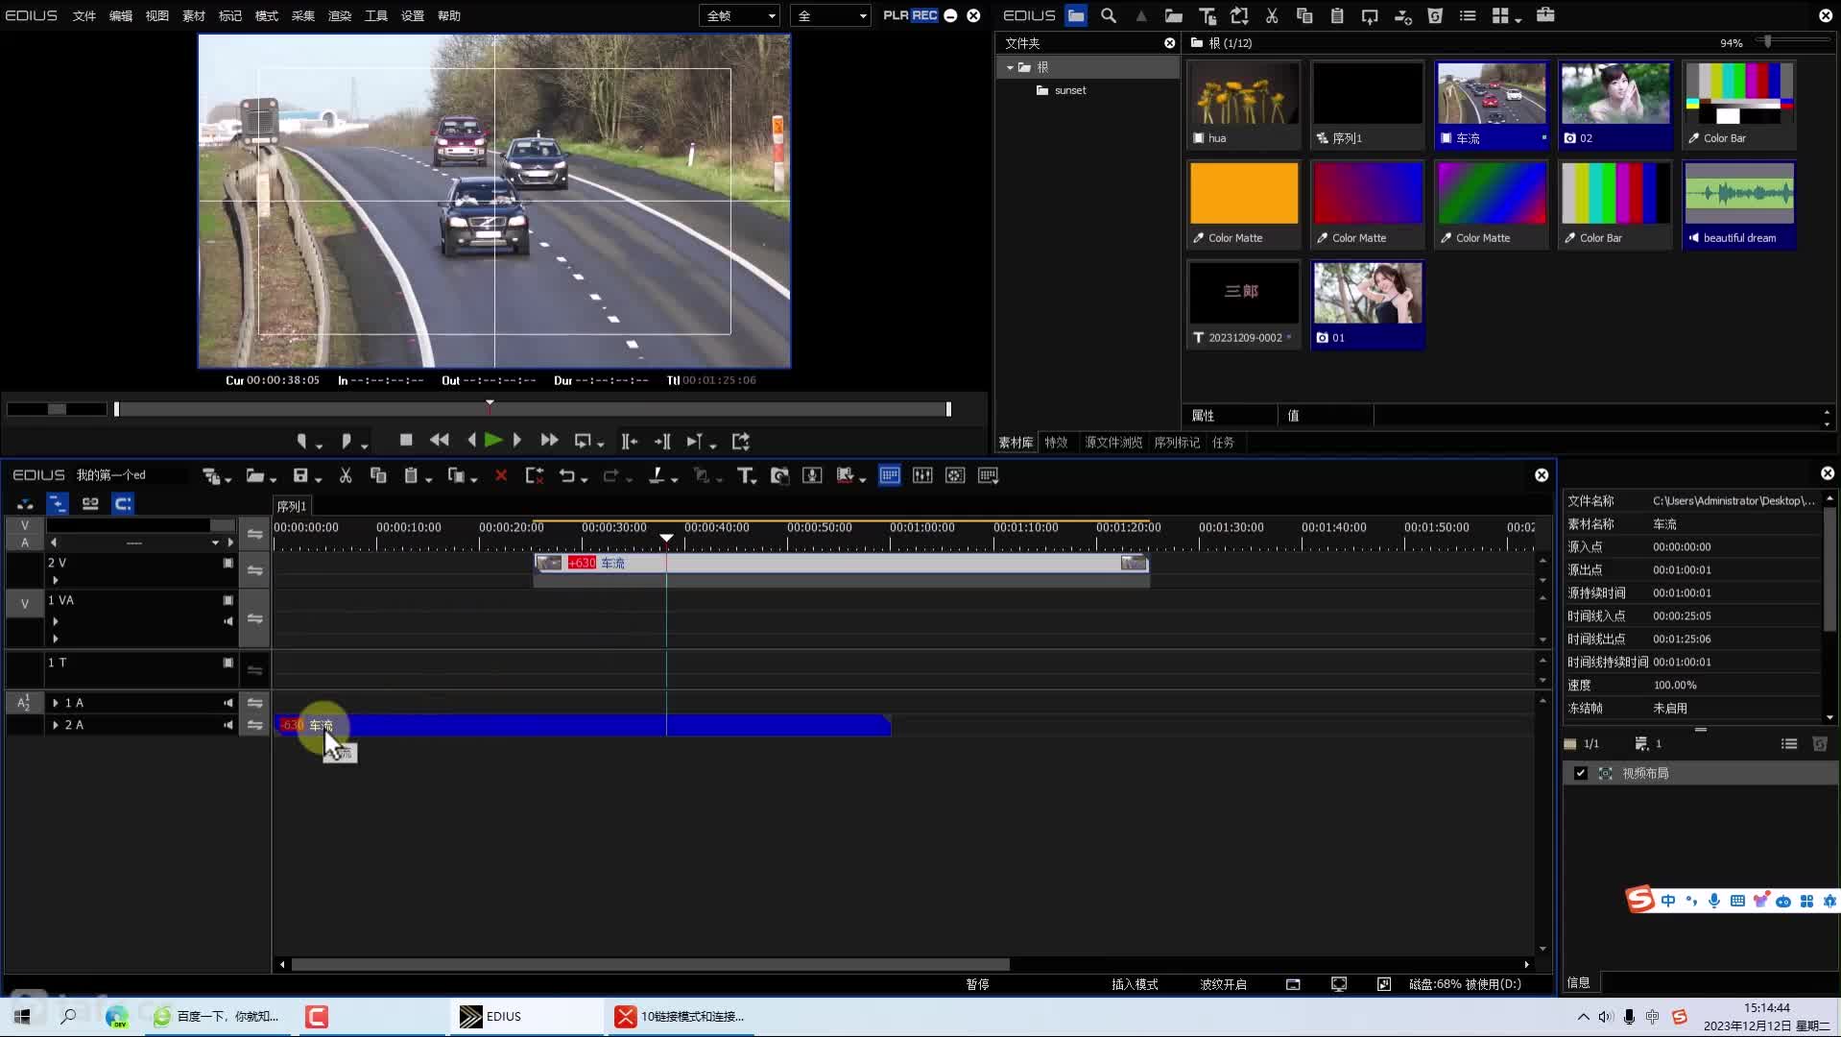Viewport: 1841px width, 1037px height.
Task: Click the rewind button in player
Action: click(440, 440)
